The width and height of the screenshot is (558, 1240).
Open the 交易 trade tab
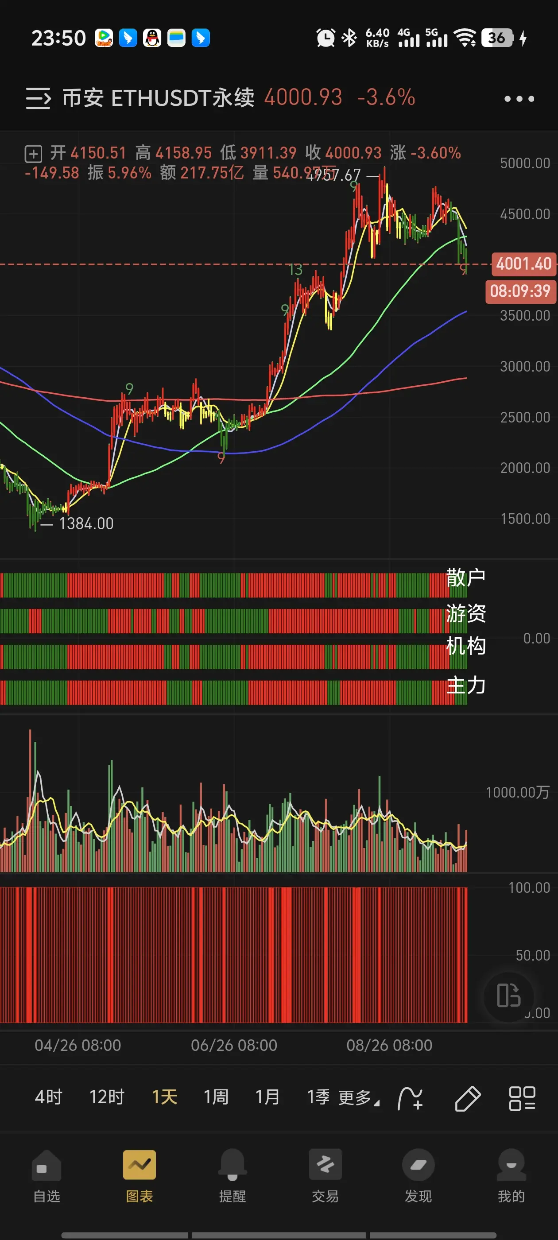[325, 1176]
